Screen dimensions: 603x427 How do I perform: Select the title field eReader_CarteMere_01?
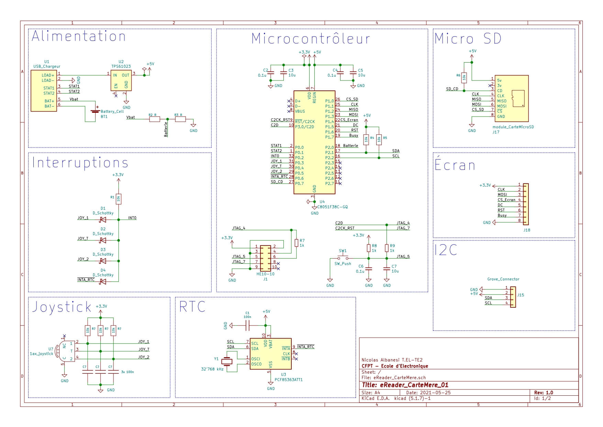(405, 385)
